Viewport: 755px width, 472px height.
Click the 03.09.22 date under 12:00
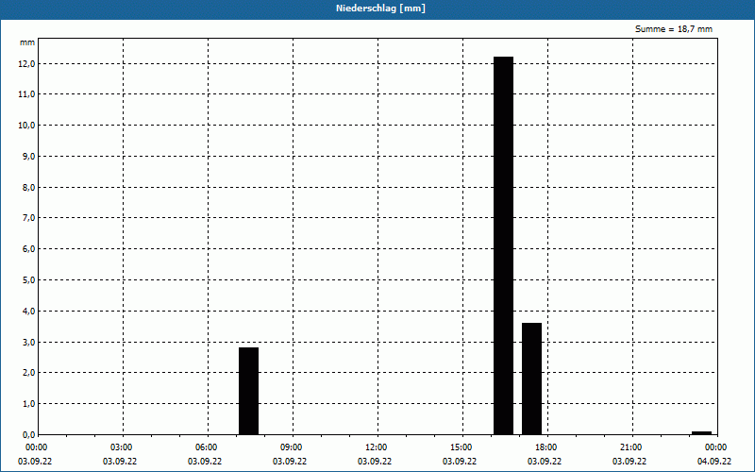pos(375,462)
